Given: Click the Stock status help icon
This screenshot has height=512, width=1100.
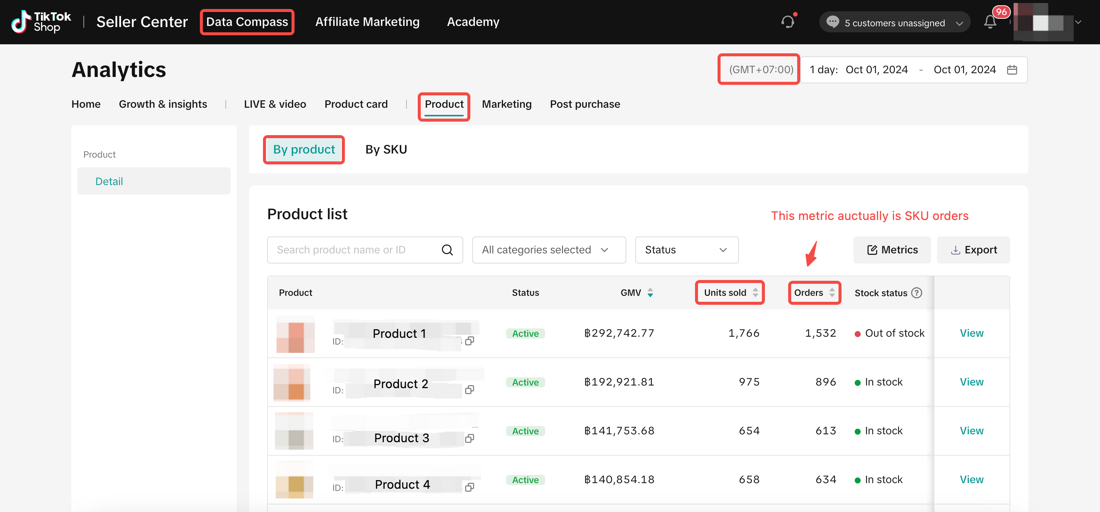Looking at the screenshot, I should (x=916, y=293).
